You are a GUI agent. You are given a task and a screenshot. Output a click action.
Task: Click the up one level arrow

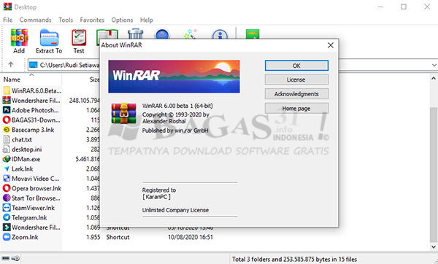tap(11, 64)
